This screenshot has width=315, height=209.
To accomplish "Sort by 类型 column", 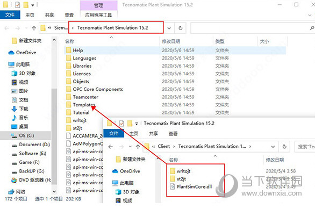I will [220, 41].
